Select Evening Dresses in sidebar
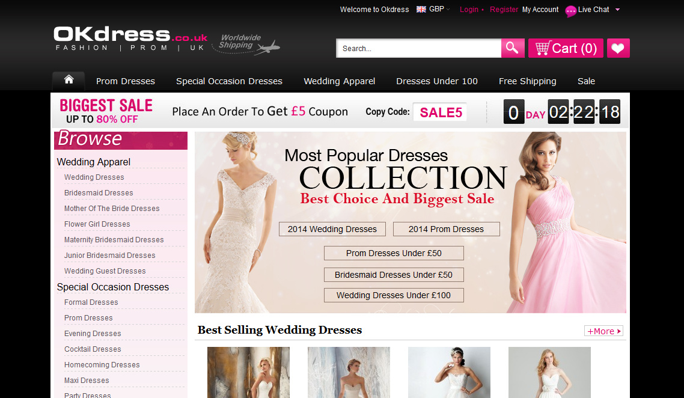This screenshot has height=398, width=684. (93, 334)
